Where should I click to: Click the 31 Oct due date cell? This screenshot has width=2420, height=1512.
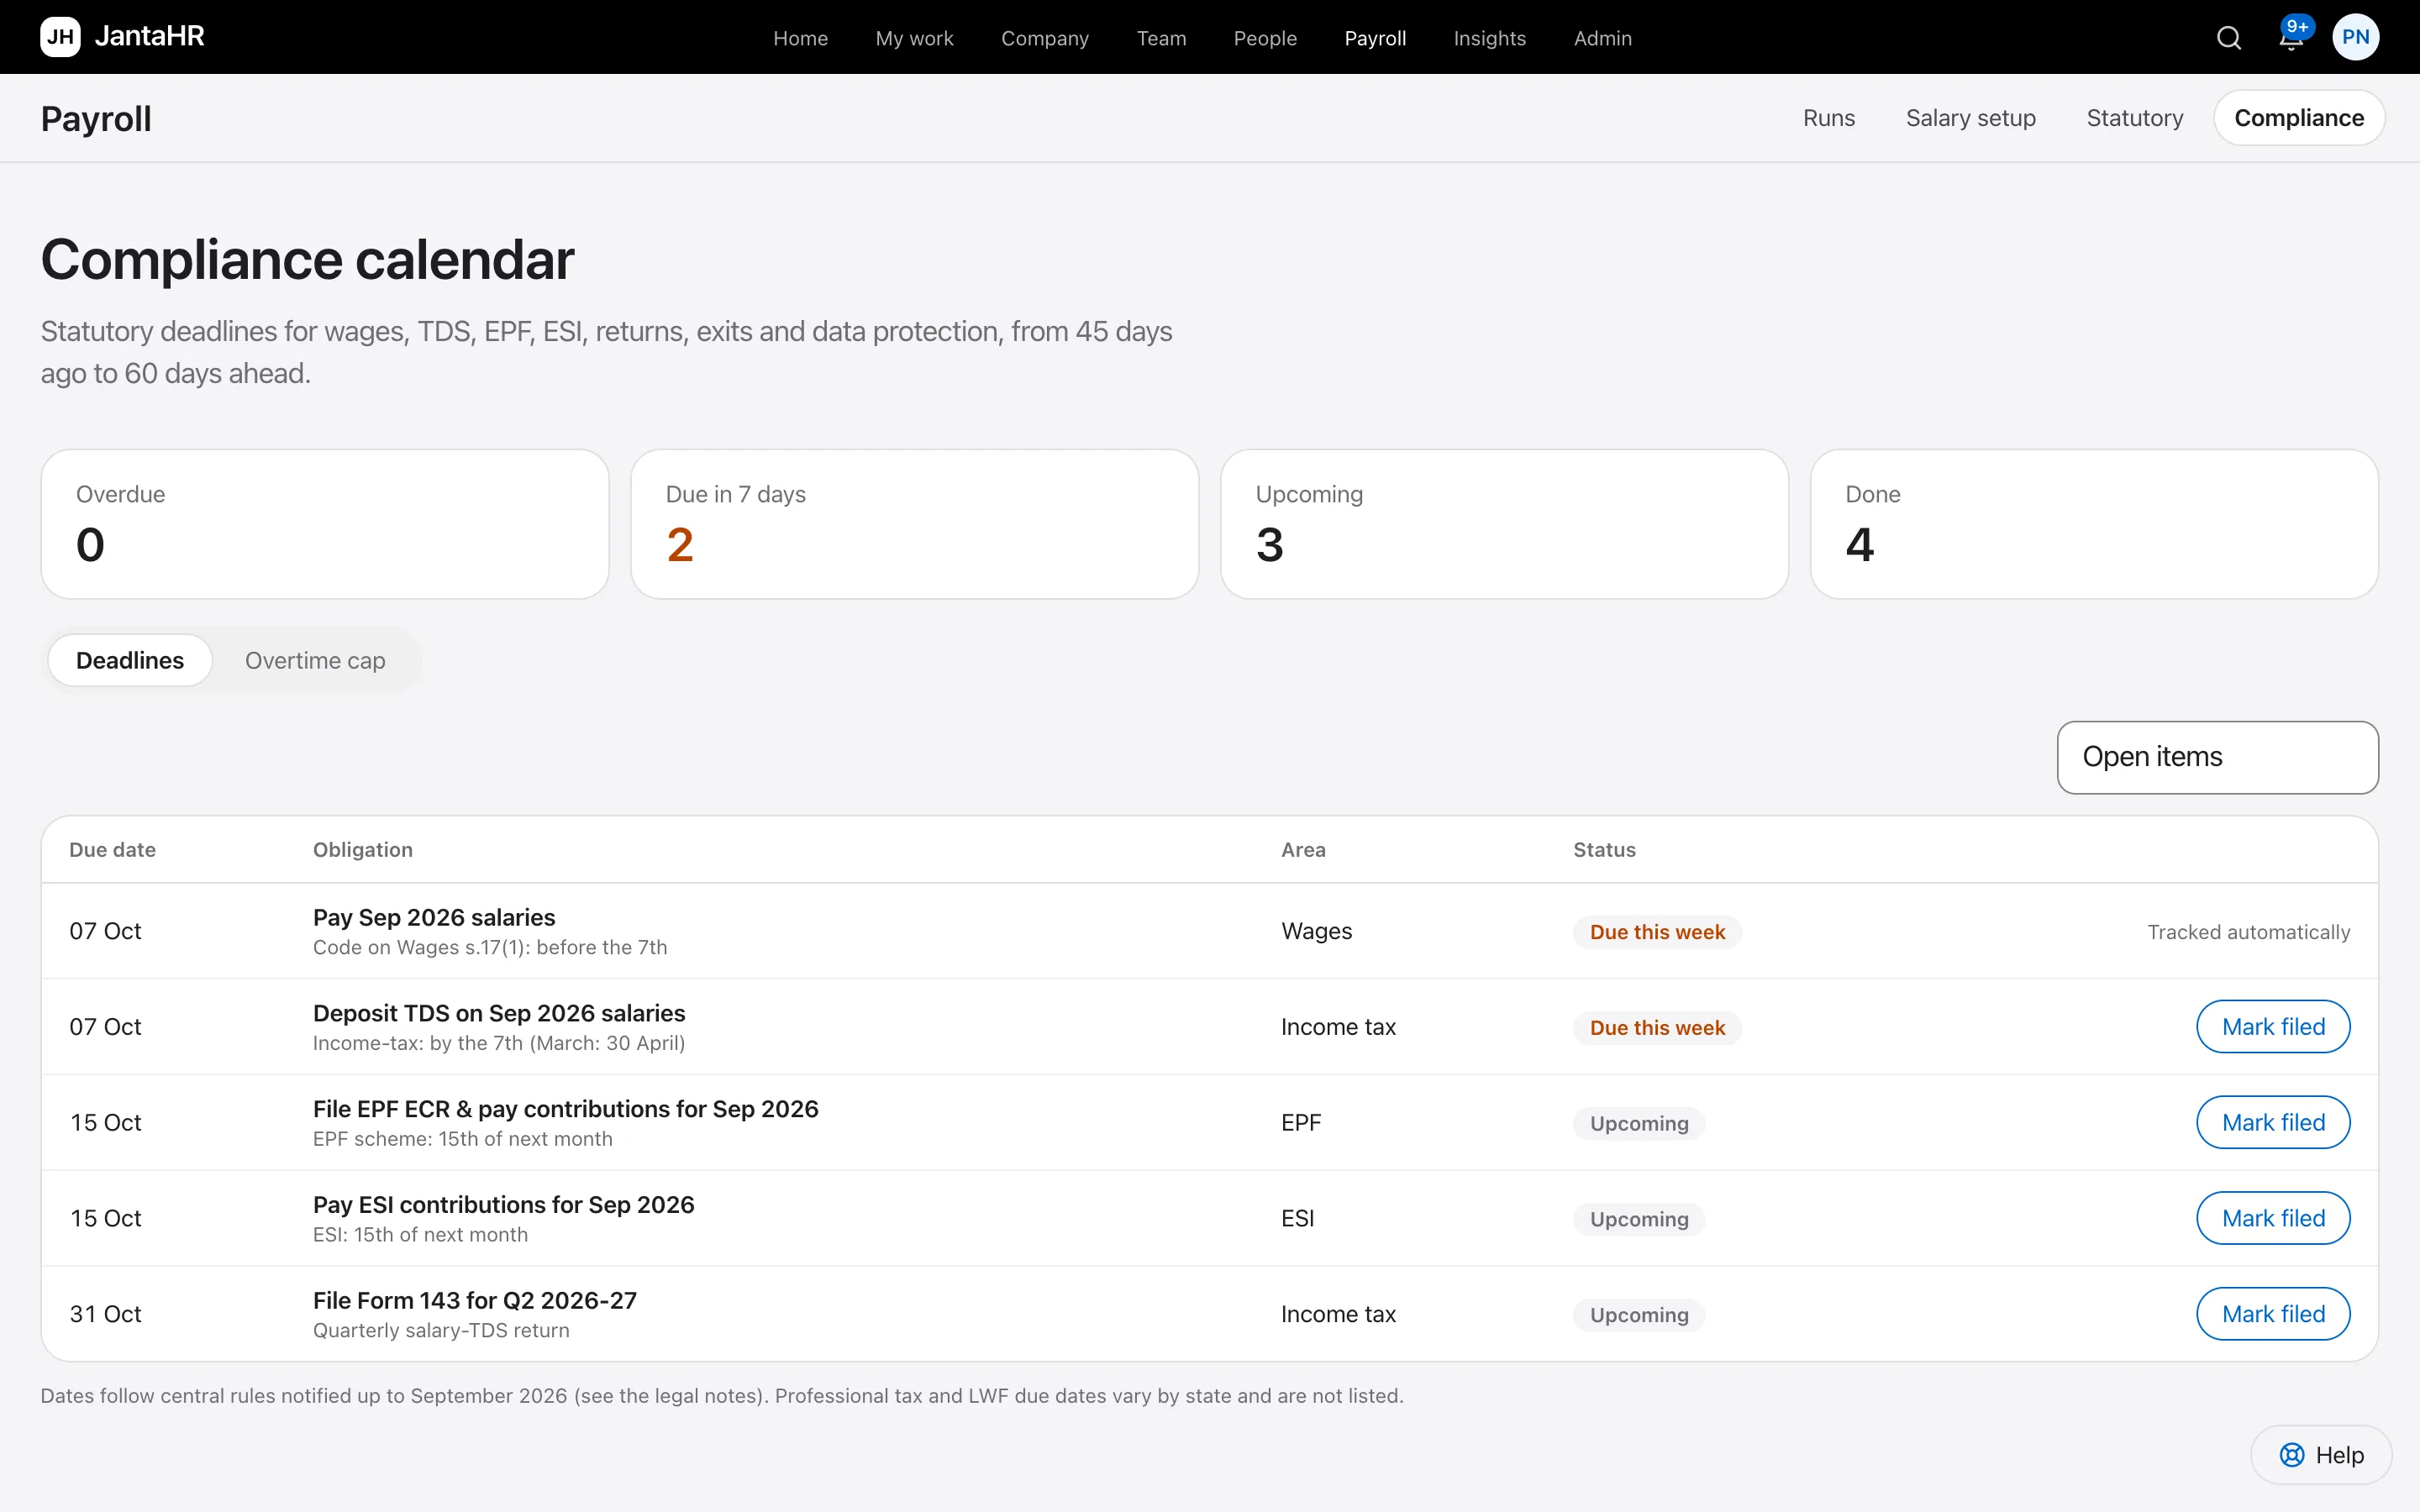pyautogui.click(x=105, y=1314)
